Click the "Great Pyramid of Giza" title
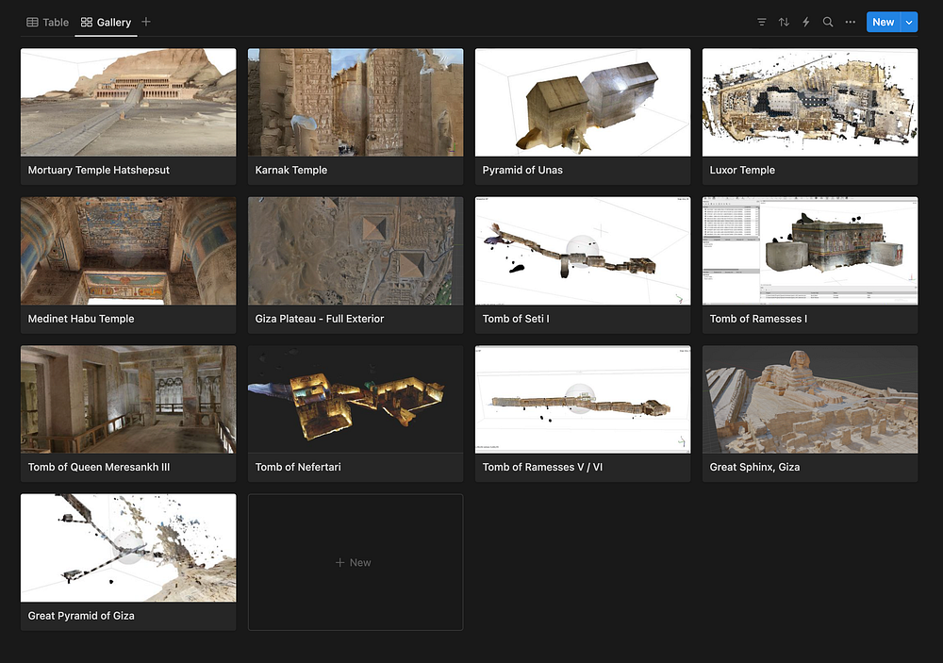The height and width of the screenshot is (663, 943). [x=81, y=616]
